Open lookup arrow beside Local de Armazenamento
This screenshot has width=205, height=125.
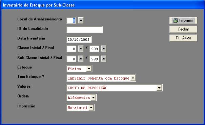[81, 20]
